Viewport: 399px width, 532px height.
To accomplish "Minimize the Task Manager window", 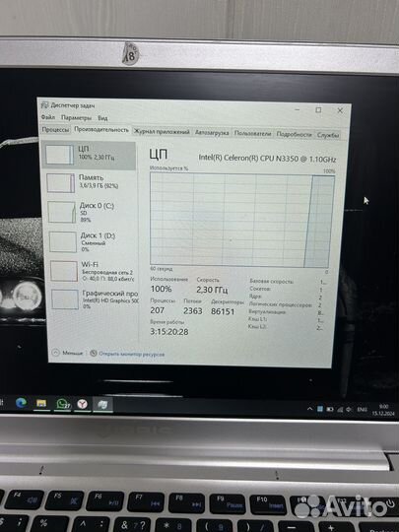I will pos(298,109).
